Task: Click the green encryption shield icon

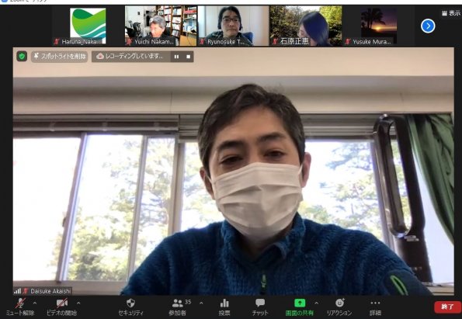Action: [x=22, y=56]
